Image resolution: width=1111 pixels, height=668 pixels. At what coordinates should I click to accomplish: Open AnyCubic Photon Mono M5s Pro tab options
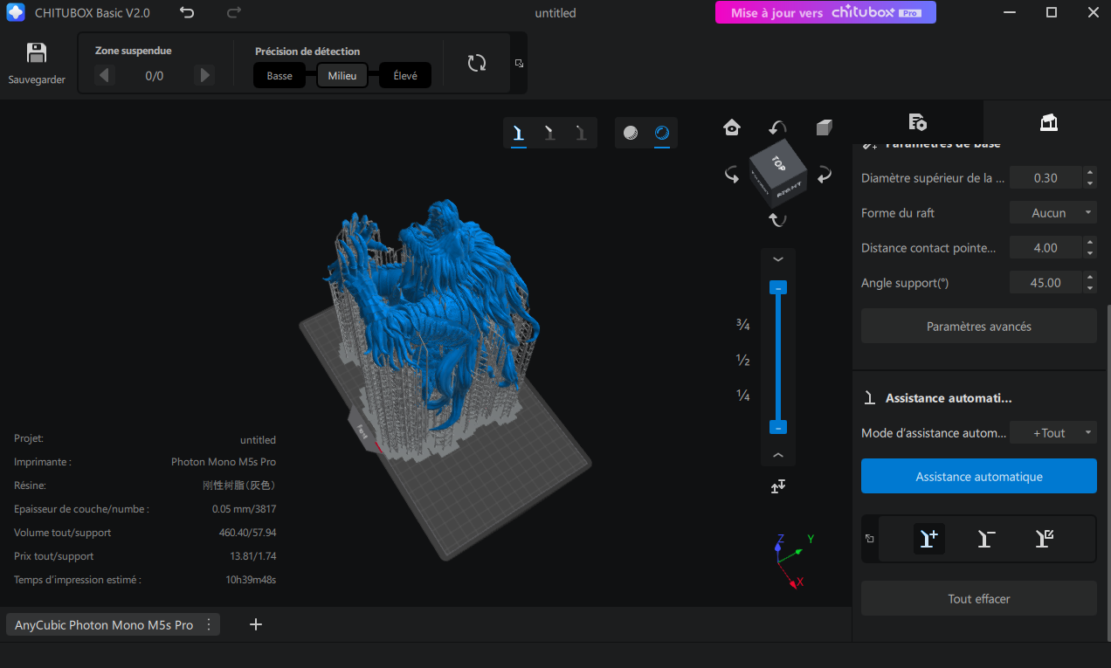pyautogui.click(x=209, y=625)
